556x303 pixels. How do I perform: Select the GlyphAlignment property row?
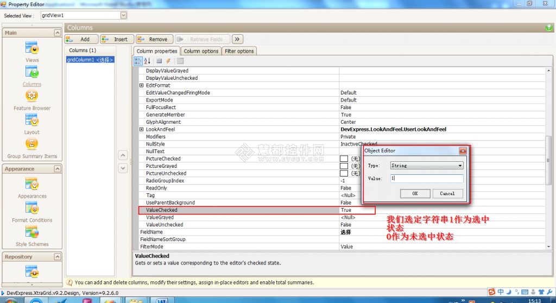[342, 122]
